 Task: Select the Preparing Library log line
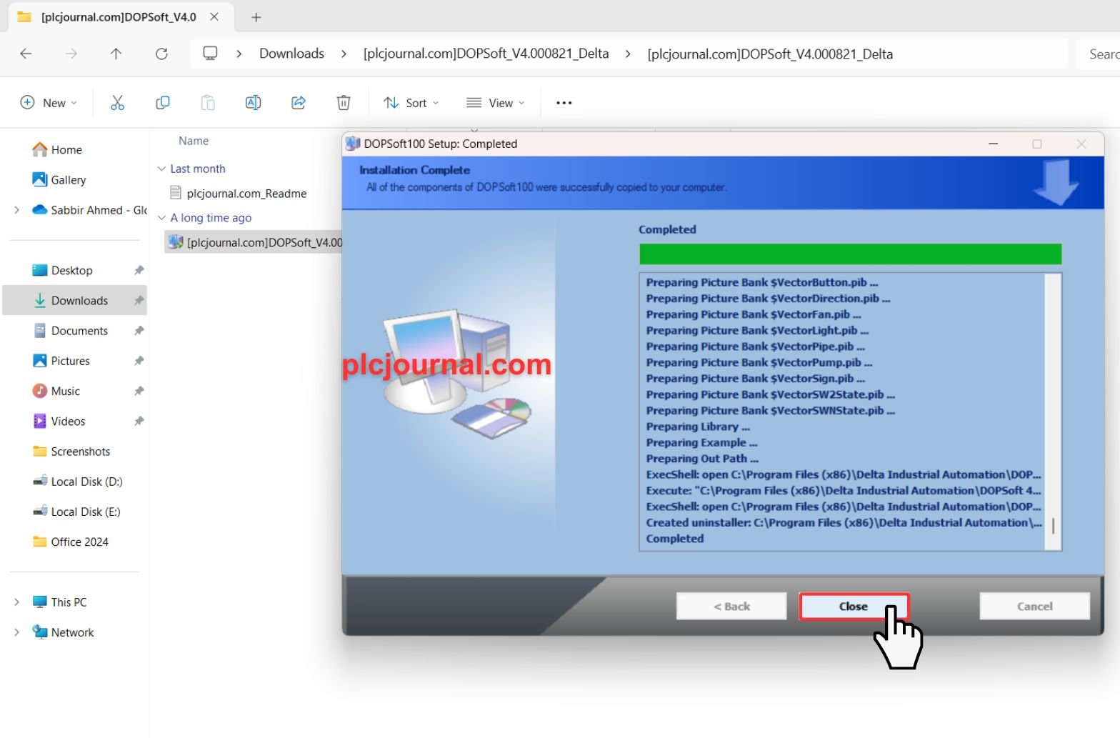point(698,427)
